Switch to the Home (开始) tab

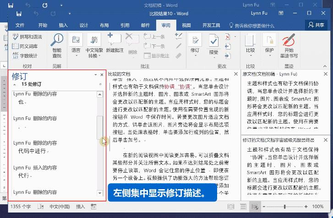coord(43,25)
